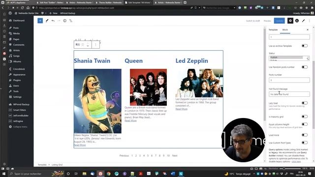Click Listing Grid in bottom breadcrumb
The height and width of the screenshot is (177, 315).
[x=57, y=165]
